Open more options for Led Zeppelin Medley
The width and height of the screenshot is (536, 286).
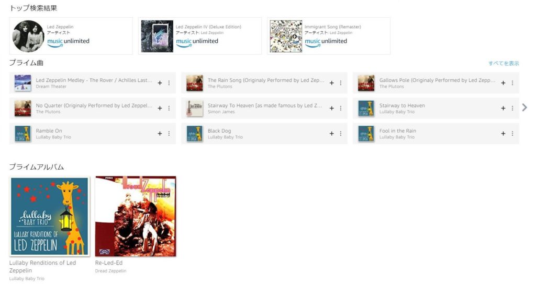[169, 83]
